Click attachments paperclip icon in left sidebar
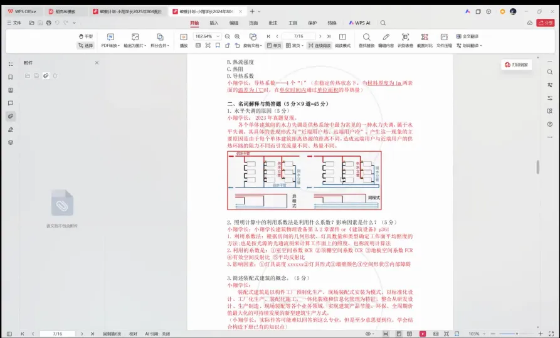560x338 pixels. coord(11,116)
